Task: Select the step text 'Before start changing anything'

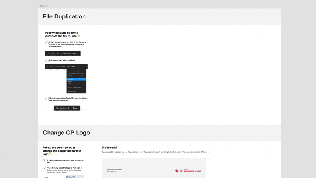Action: point(68,44)
